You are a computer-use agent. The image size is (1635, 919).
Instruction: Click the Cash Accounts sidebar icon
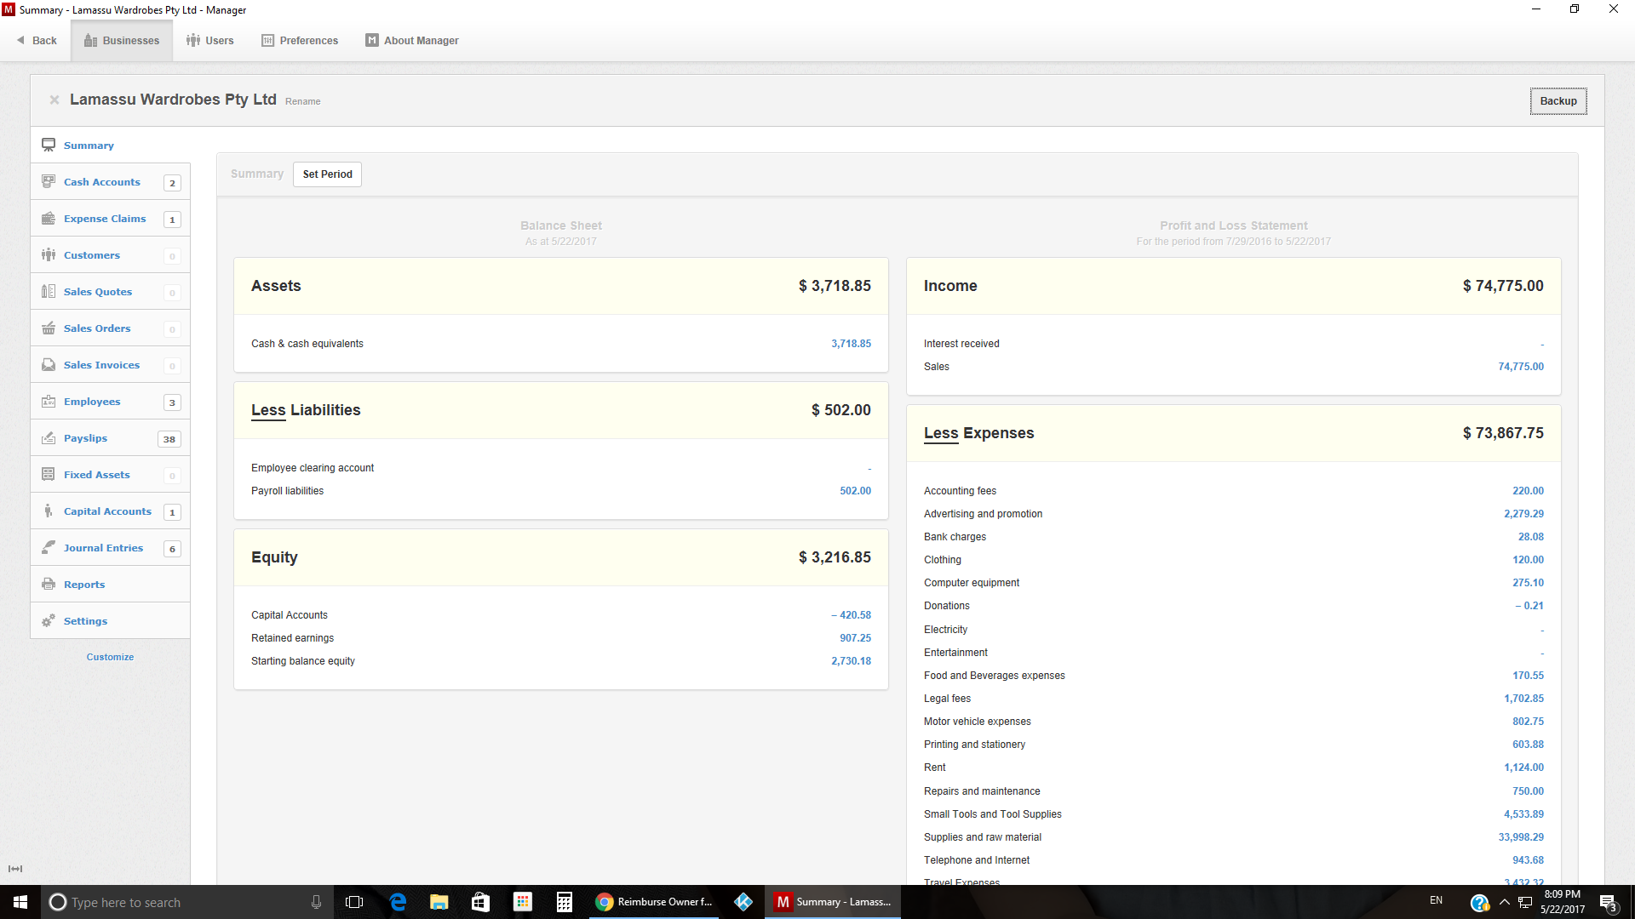point(49,181)
